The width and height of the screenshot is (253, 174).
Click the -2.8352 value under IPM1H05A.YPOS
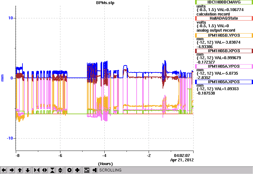(203, 78)
